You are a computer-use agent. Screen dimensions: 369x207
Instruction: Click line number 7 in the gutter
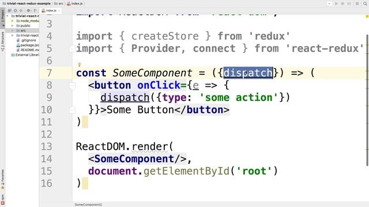coord(49,73)
